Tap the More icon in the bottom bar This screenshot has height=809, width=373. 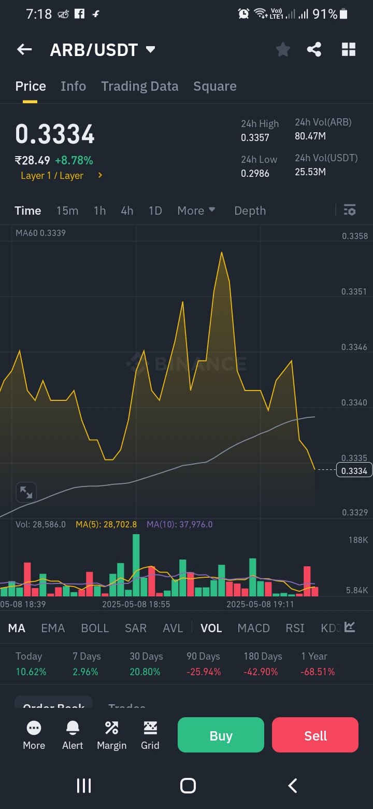(x=34, y=735)
